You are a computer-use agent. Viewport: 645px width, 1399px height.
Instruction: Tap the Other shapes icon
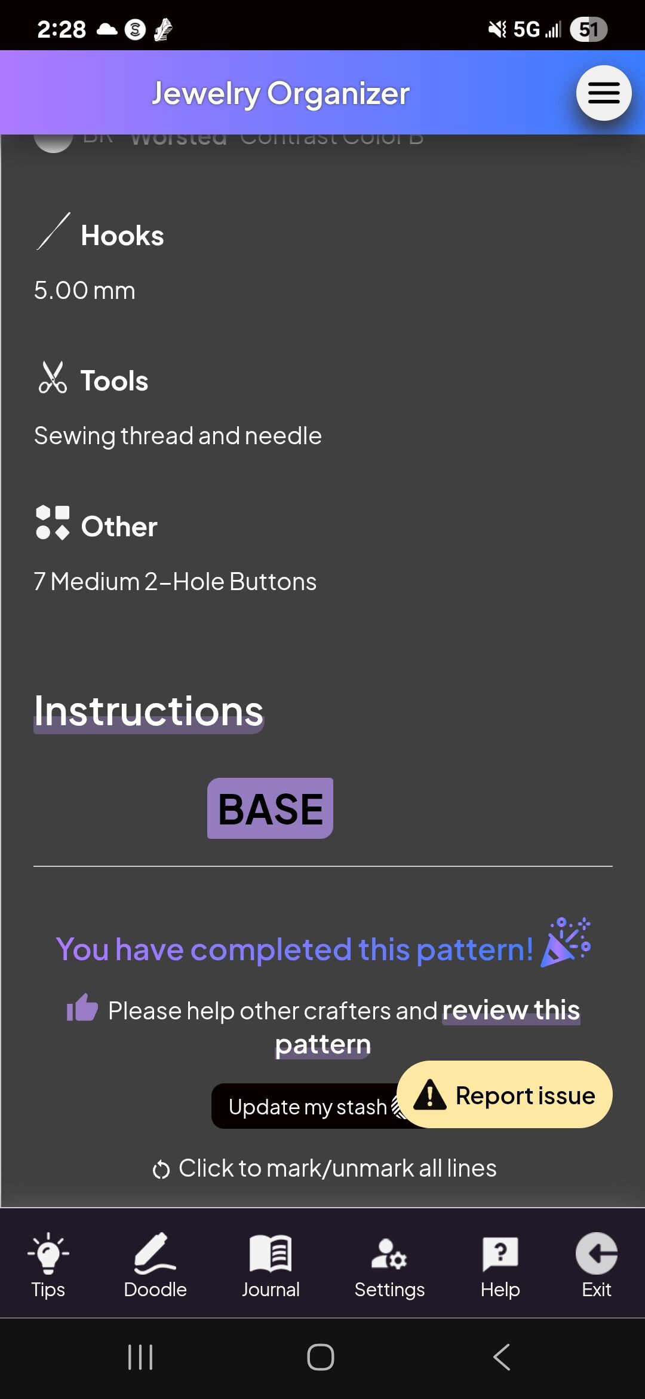click(53, 523)
